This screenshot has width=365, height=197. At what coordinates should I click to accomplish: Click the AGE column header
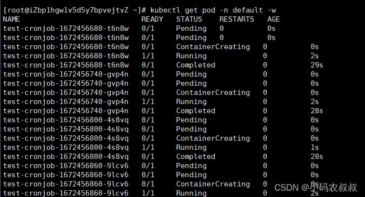(274, 19)
